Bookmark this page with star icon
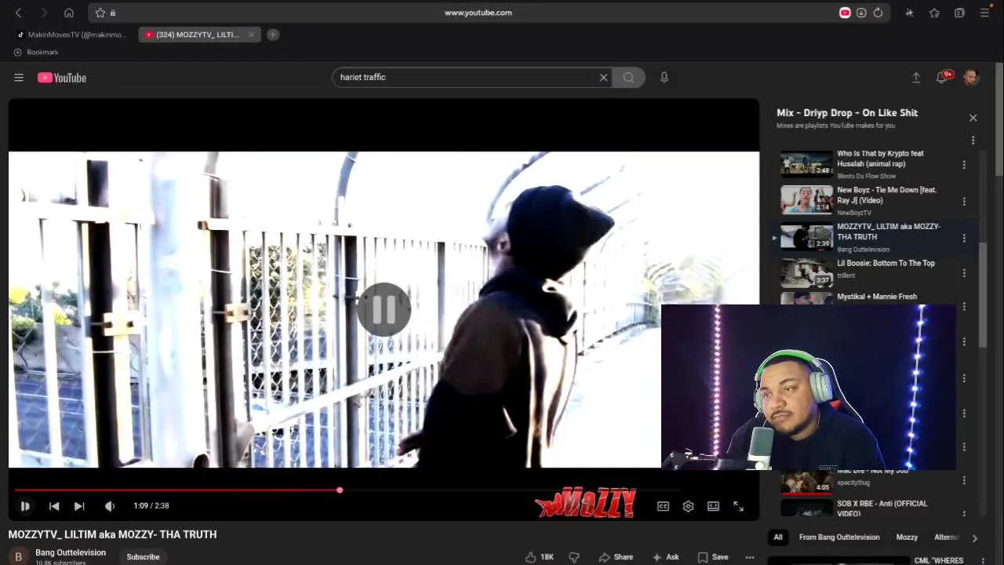This screenshot has width=1004, height=565. point(100,13)
